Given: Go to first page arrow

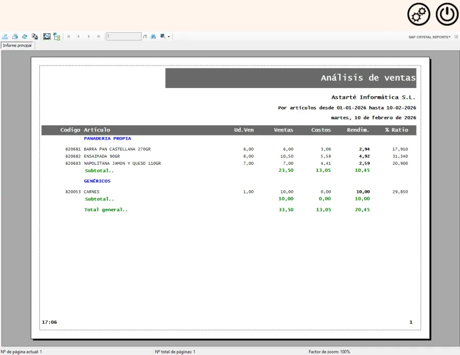Looking at the screenshot, I should pyautogui.click(x=68, y=36).
